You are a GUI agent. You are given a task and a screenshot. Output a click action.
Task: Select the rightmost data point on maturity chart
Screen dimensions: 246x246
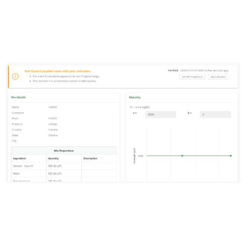231,156
